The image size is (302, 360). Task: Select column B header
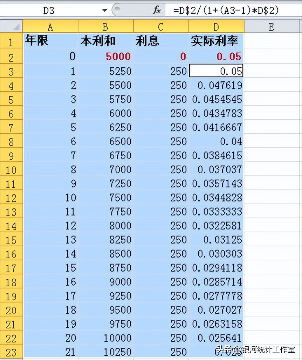click(106, 26)
